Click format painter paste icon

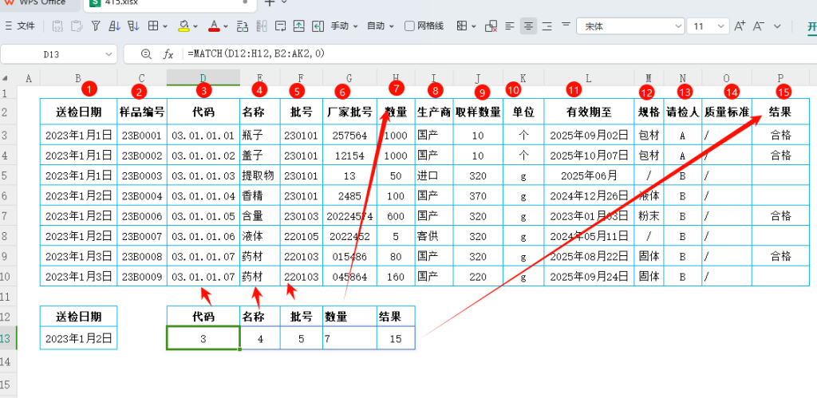[77, 26]
